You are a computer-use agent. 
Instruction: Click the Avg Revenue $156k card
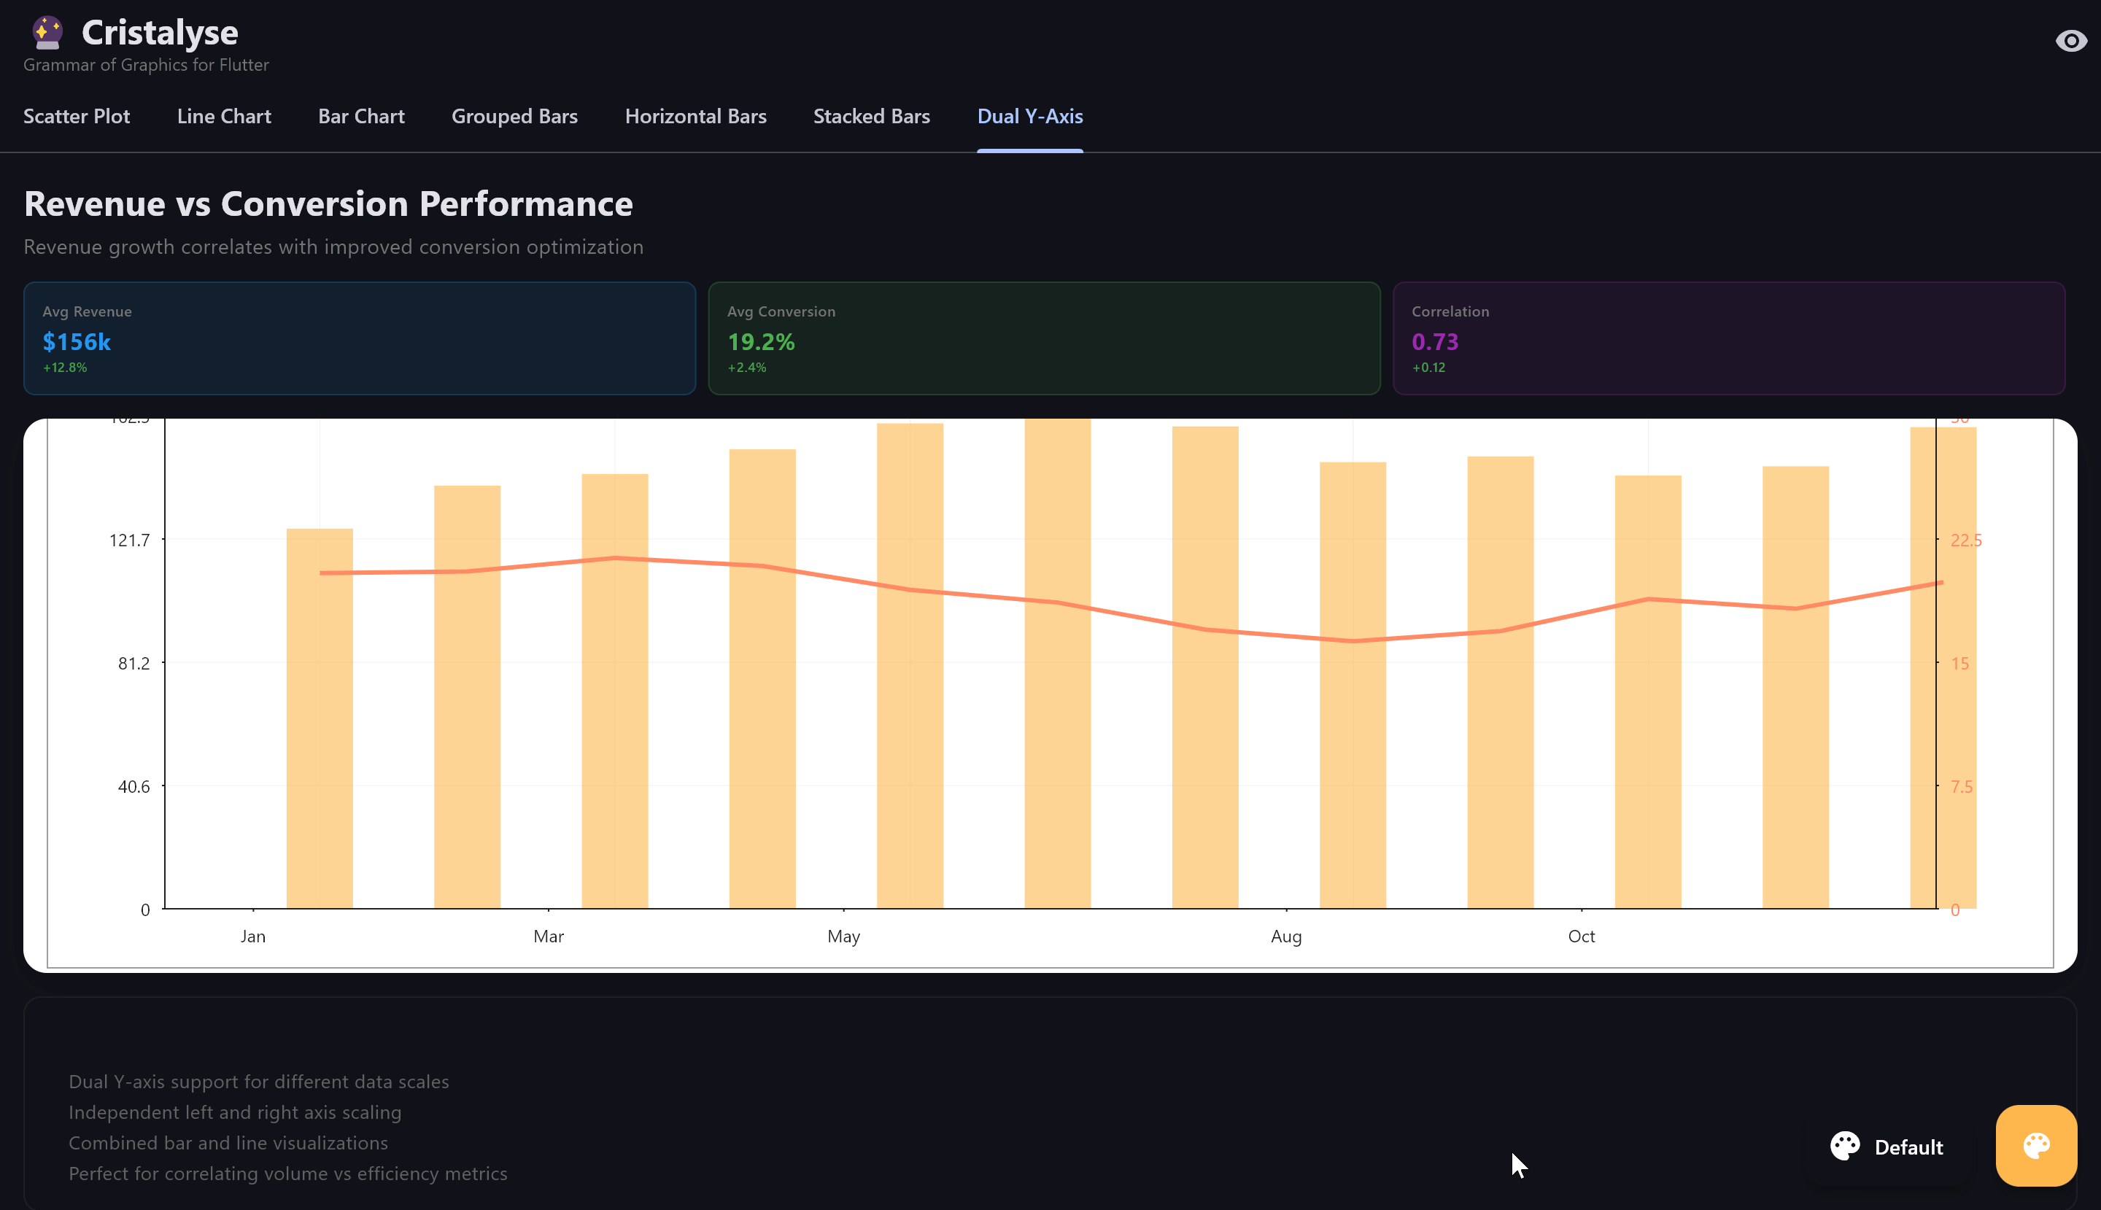[359, 338]
